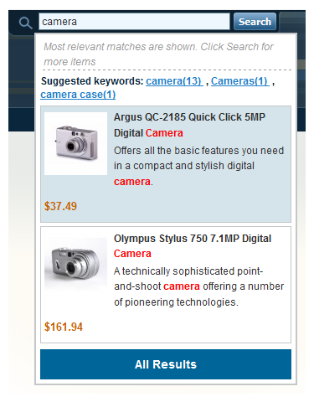Open the Argus QC-2185 Quick Click title
Image resolution: width=314 pixels, height=402 pixels.
tap(189, 125)
